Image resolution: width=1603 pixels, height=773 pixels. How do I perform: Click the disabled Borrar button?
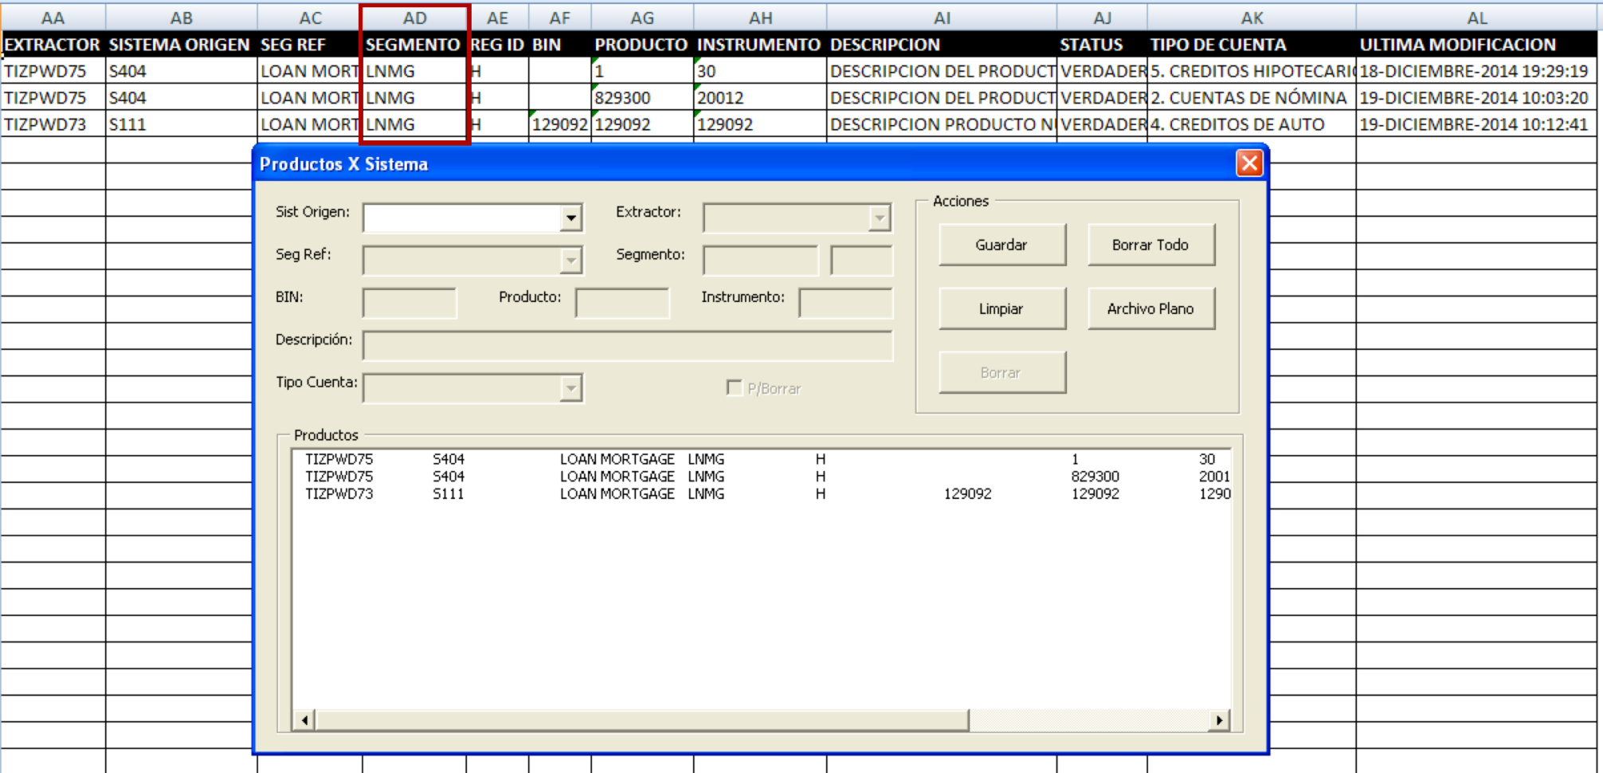1002,371
